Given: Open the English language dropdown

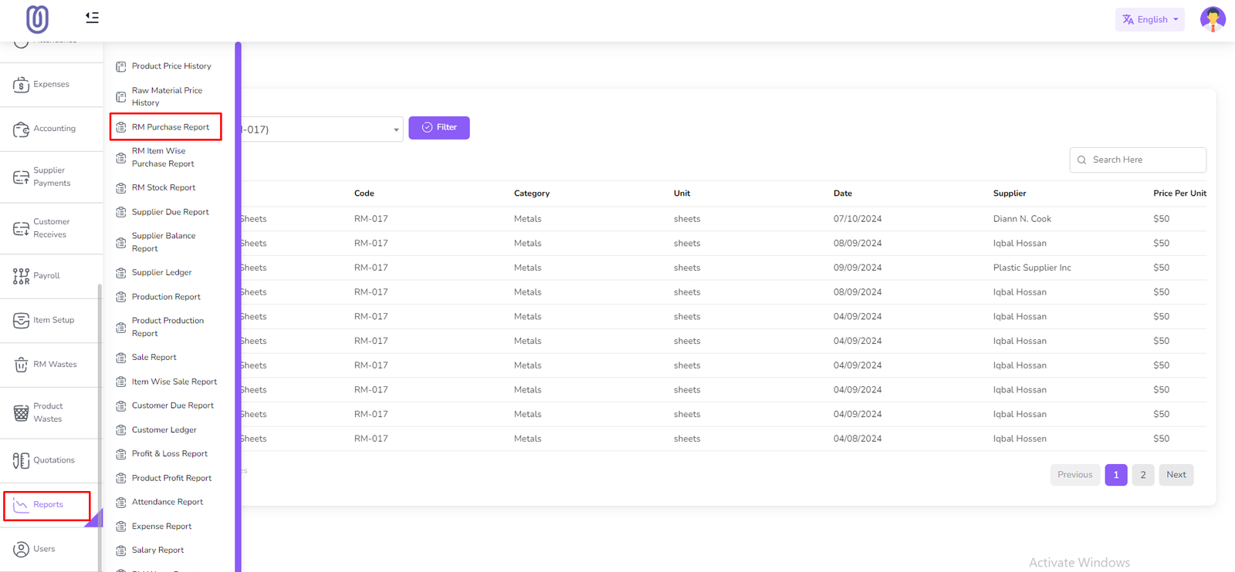Looking at the screenshot, I should [1149, 19].
